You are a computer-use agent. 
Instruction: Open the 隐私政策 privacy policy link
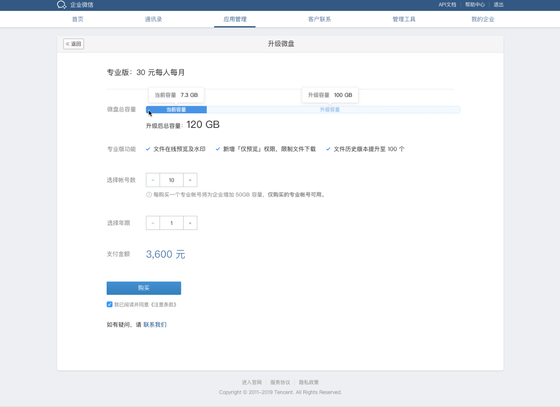coord(309,382)
